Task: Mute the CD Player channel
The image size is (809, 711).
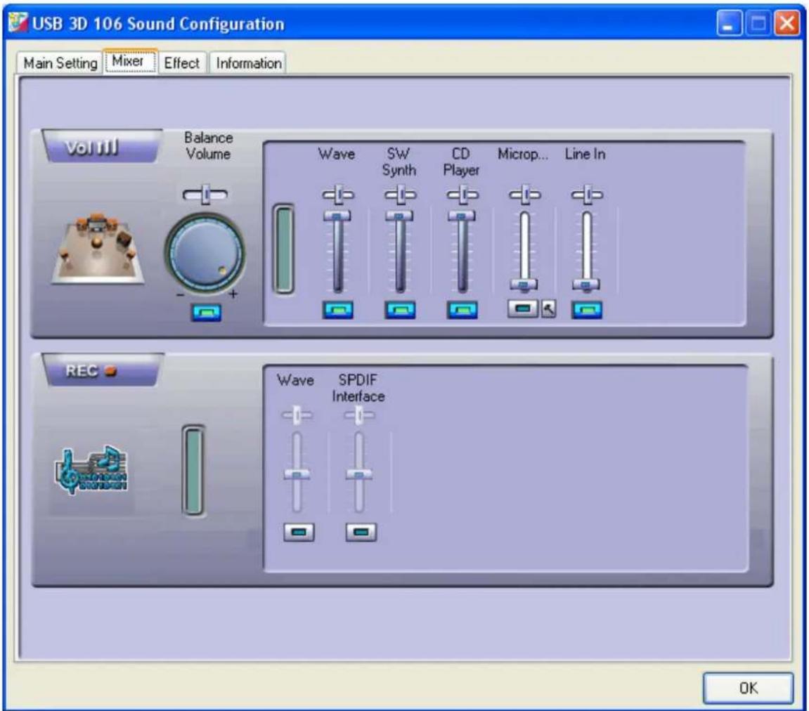Action: 462,310
